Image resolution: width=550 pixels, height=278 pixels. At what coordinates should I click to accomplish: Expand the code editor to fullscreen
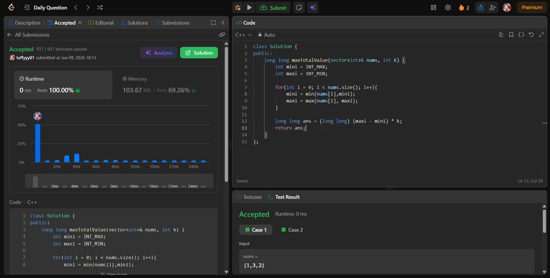pyautogui.click(x=541, y=34)
